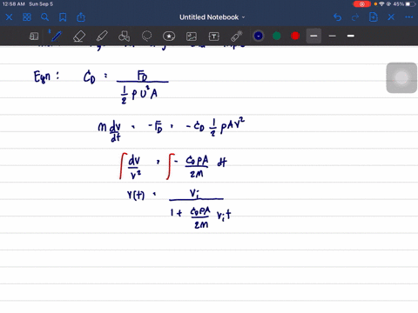This screenshot has height=313, width=418.
Task: Select the Shapes tool
Action: (x=125, y=37)
